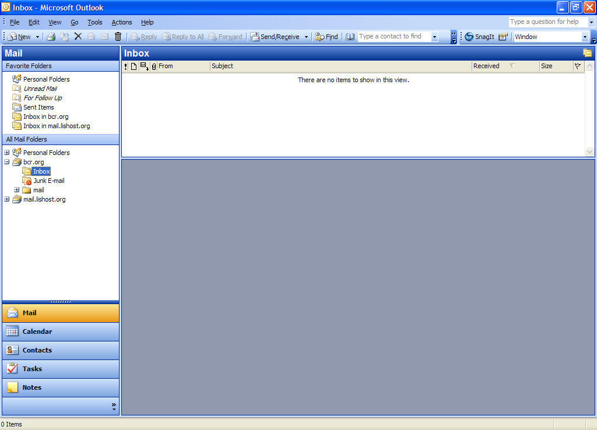The image size is (597, 430).
Task: Click the Delete X icon in the toolbar
Action: coord(78,37)
